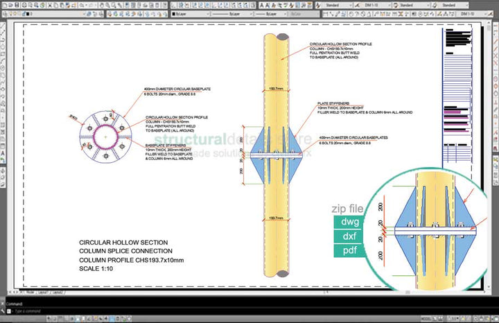Switch to the Layout1 tab
499x323 pixels.
[x=43, y=292]
